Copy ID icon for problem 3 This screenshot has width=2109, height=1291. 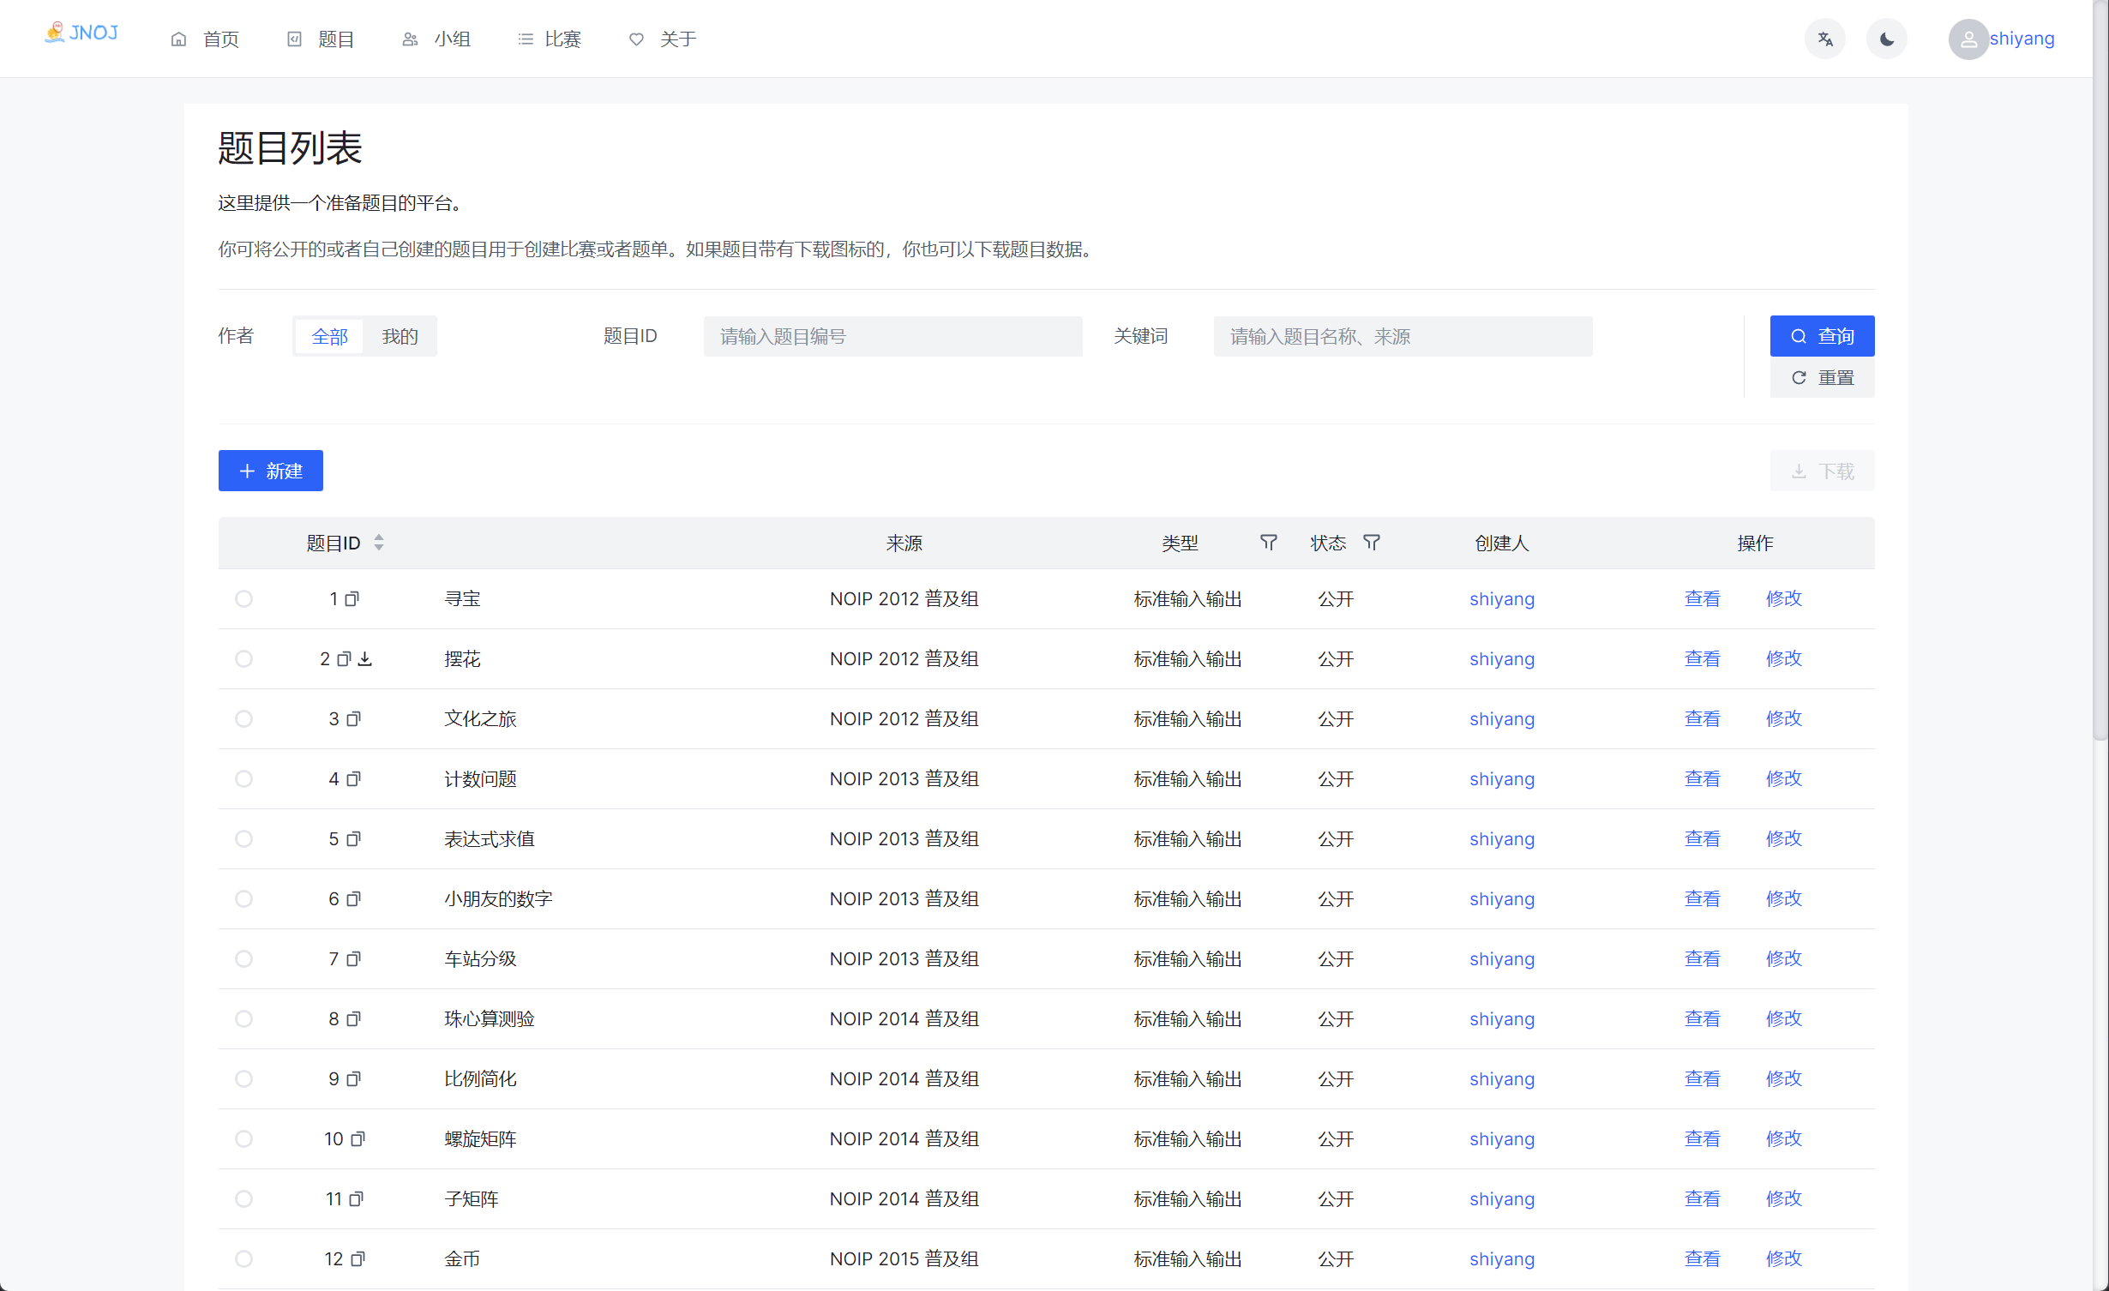click(x=353, y=718)
